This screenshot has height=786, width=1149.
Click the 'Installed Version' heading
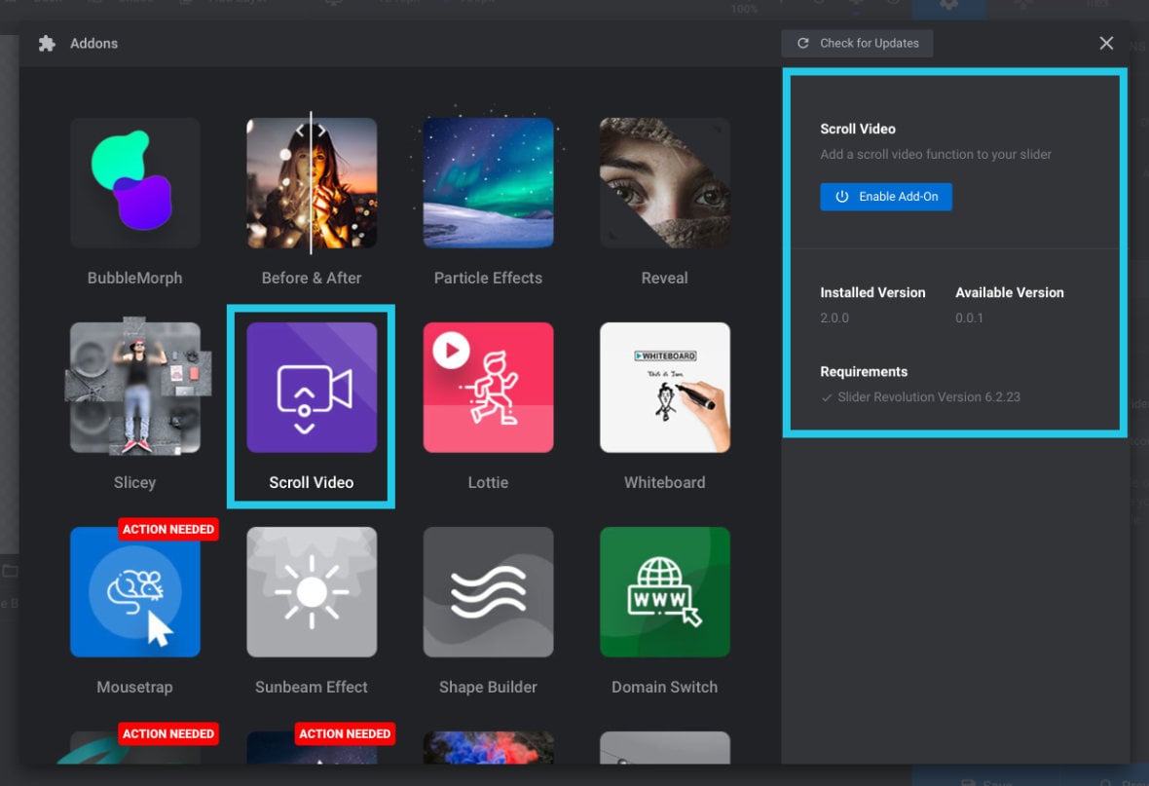872,292
